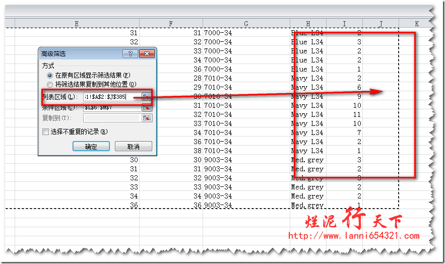This screenshot has width=445, height=264.
Task: Click the range selector icon for 复制到
Action: (147, 118)
